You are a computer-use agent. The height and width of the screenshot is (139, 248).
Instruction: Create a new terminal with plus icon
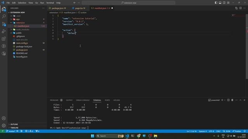coord(222,100)
